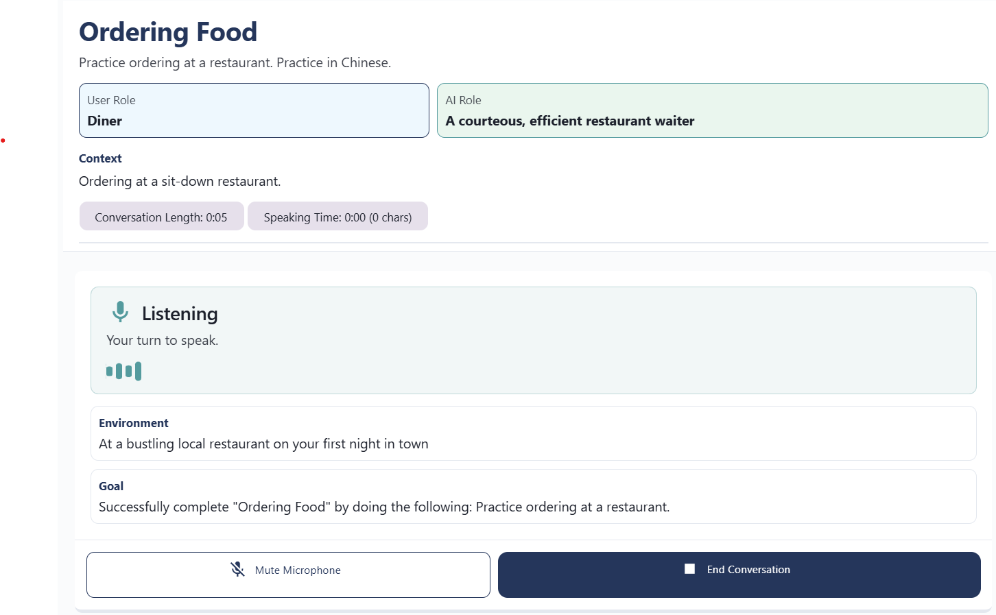Viewport: 996px width, 615px height.
Task: Click the white stop square icon on End Conversation
Action: tap(690, 568)
